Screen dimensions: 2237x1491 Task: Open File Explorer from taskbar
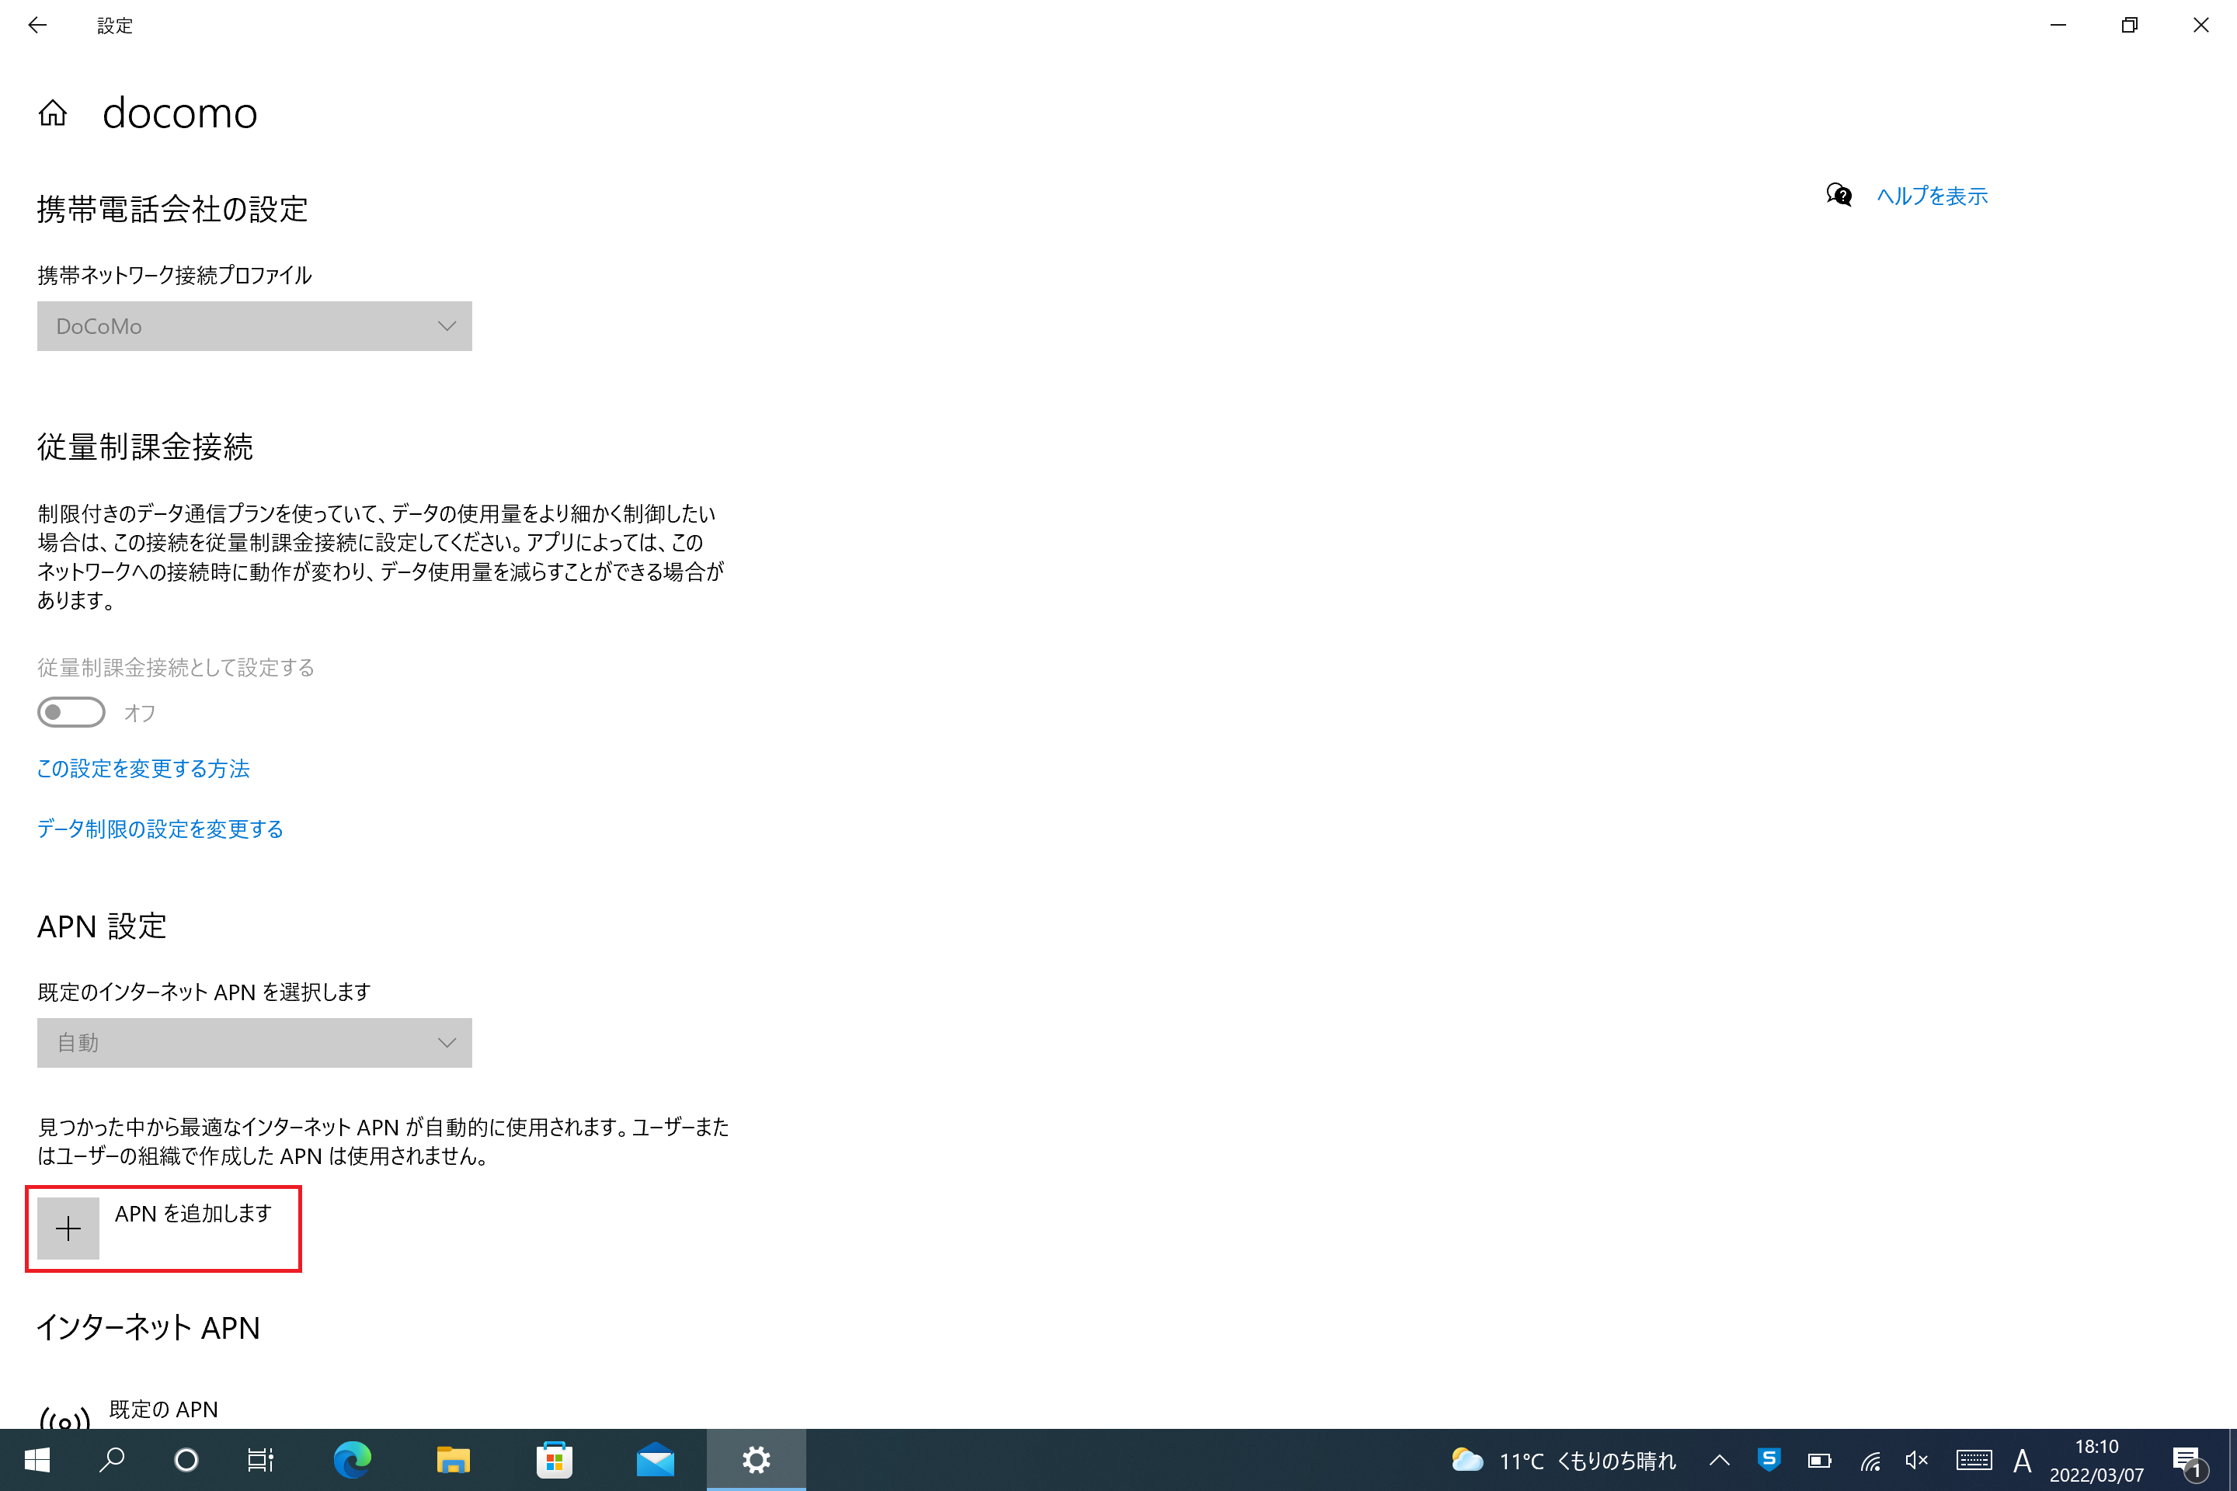454,1460
